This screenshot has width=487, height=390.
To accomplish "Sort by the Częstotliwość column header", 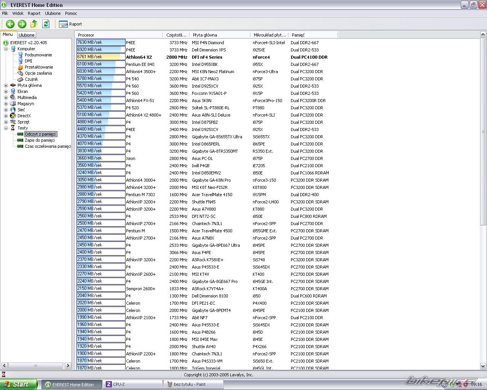I will (177, 35).
